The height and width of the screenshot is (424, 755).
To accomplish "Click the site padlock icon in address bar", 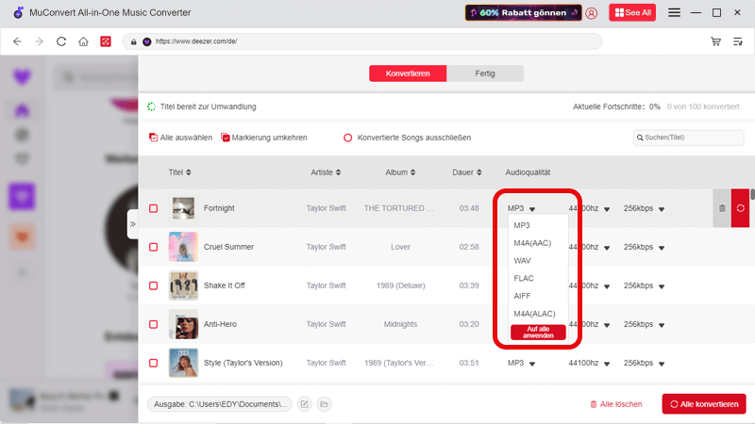I will point(133,41).
